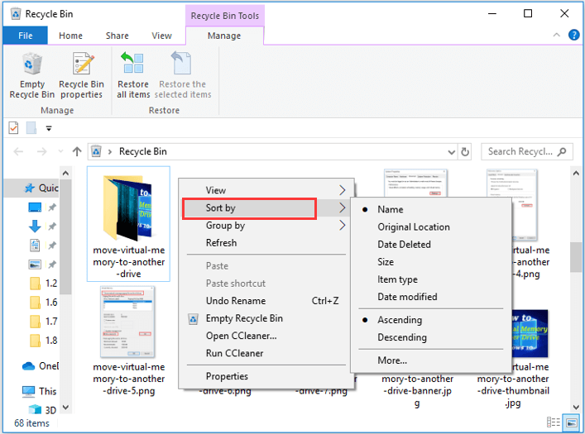Click Documents icon in sidebar
The height and width of the screenshot is (434, 585).
coord(35,246)
